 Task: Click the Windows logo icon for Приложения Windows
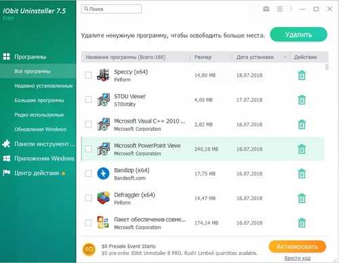(x=7, y=159)
